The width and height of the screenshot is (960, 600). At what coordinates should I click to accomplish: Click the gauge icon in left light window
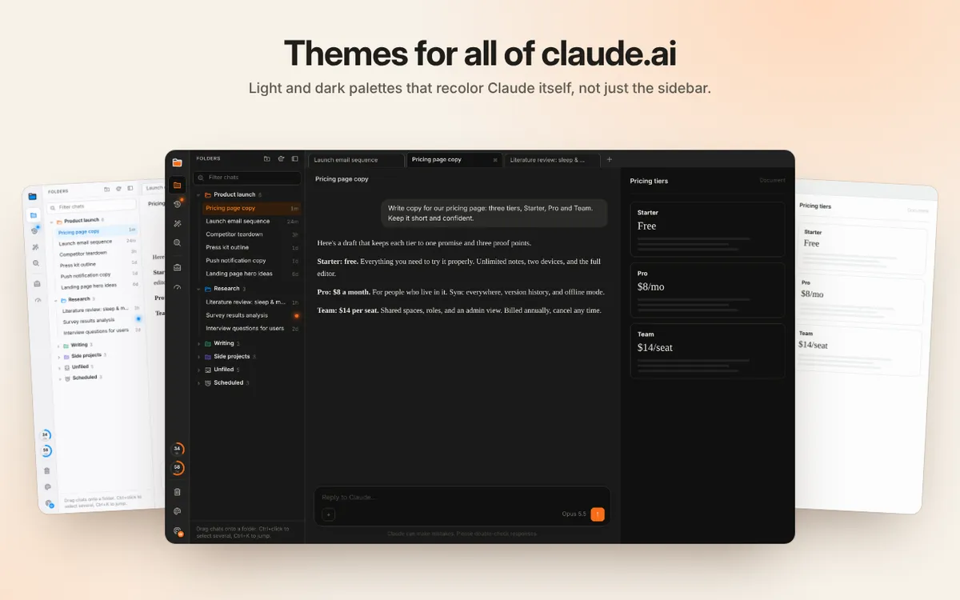tap(38, 300)
